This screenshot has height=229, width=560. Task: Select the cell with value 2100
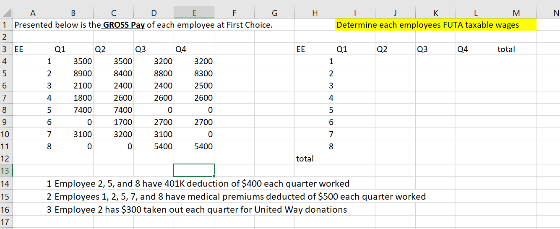[x=73, y=86]
